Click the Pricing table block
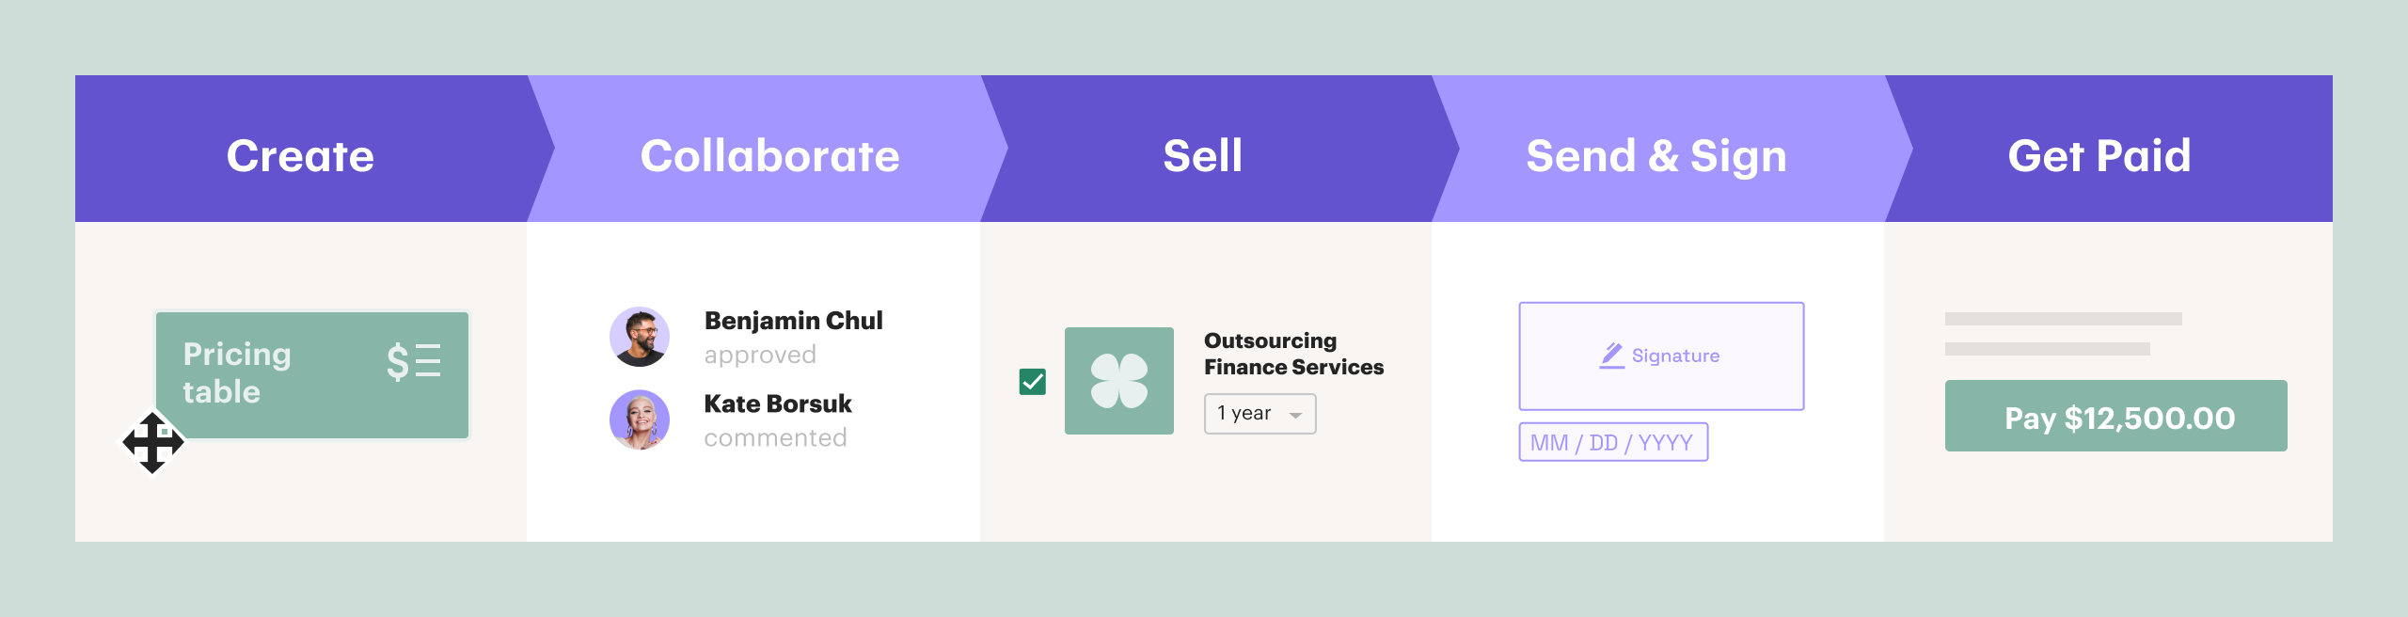This screenshot has width=2408, height=617. pyautogui.click(x=312, y=375)
